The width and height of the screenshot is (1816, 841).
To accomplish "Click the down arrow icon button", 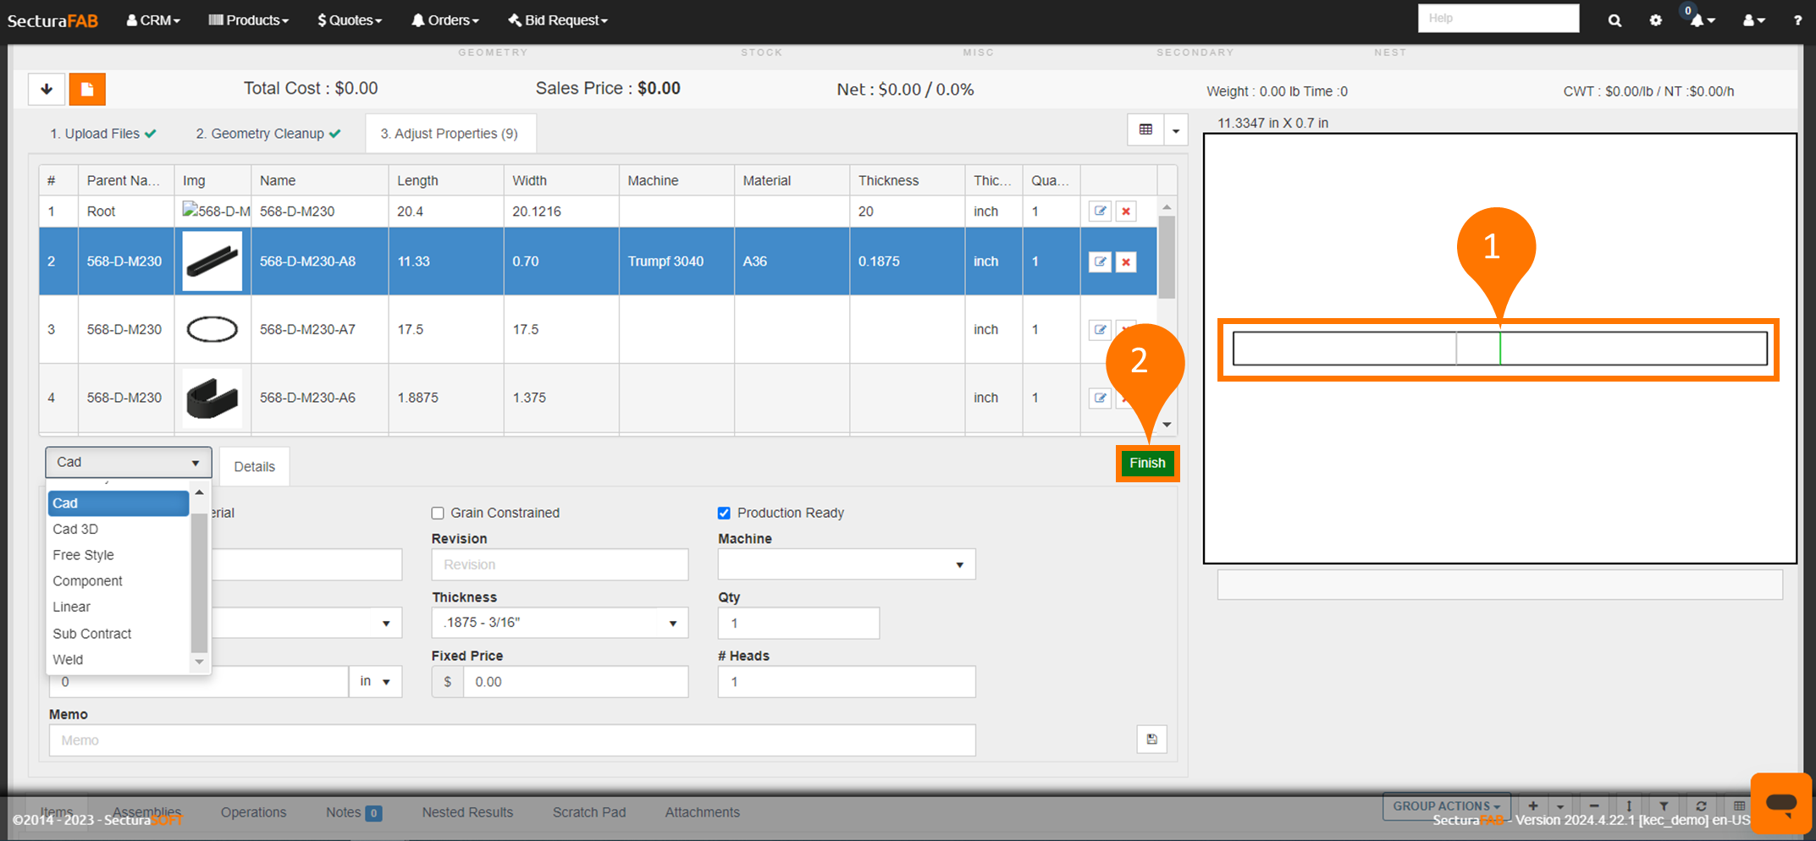I will tap(47, 89).
